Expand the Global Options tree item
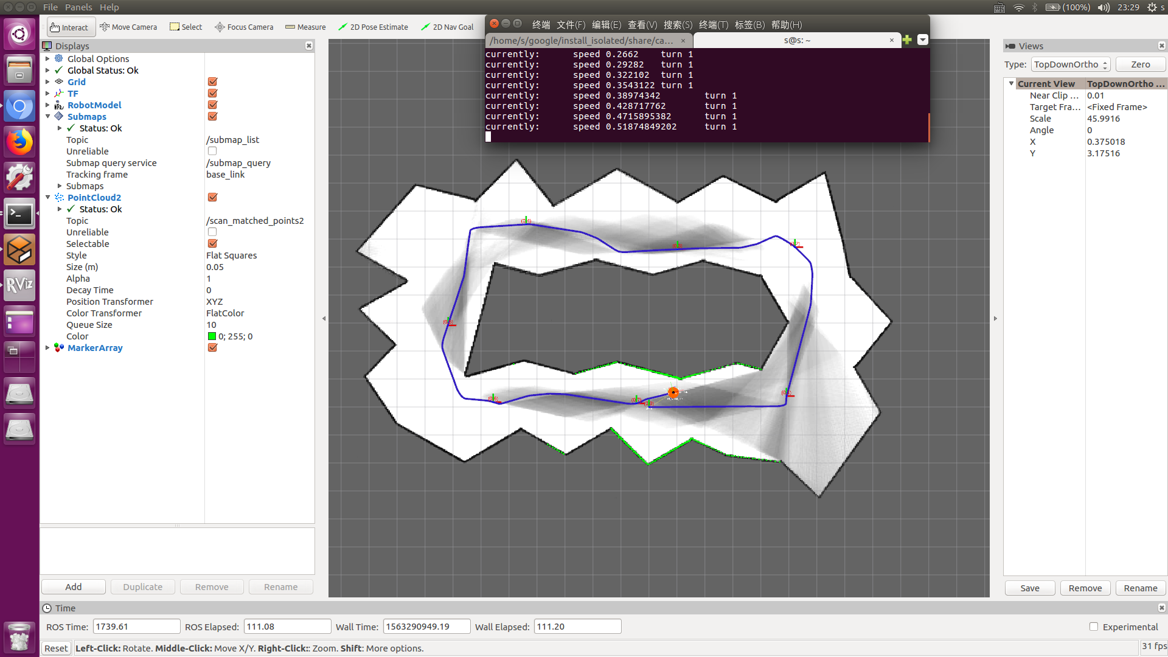The image size is (1168, 657). (47, 58)
